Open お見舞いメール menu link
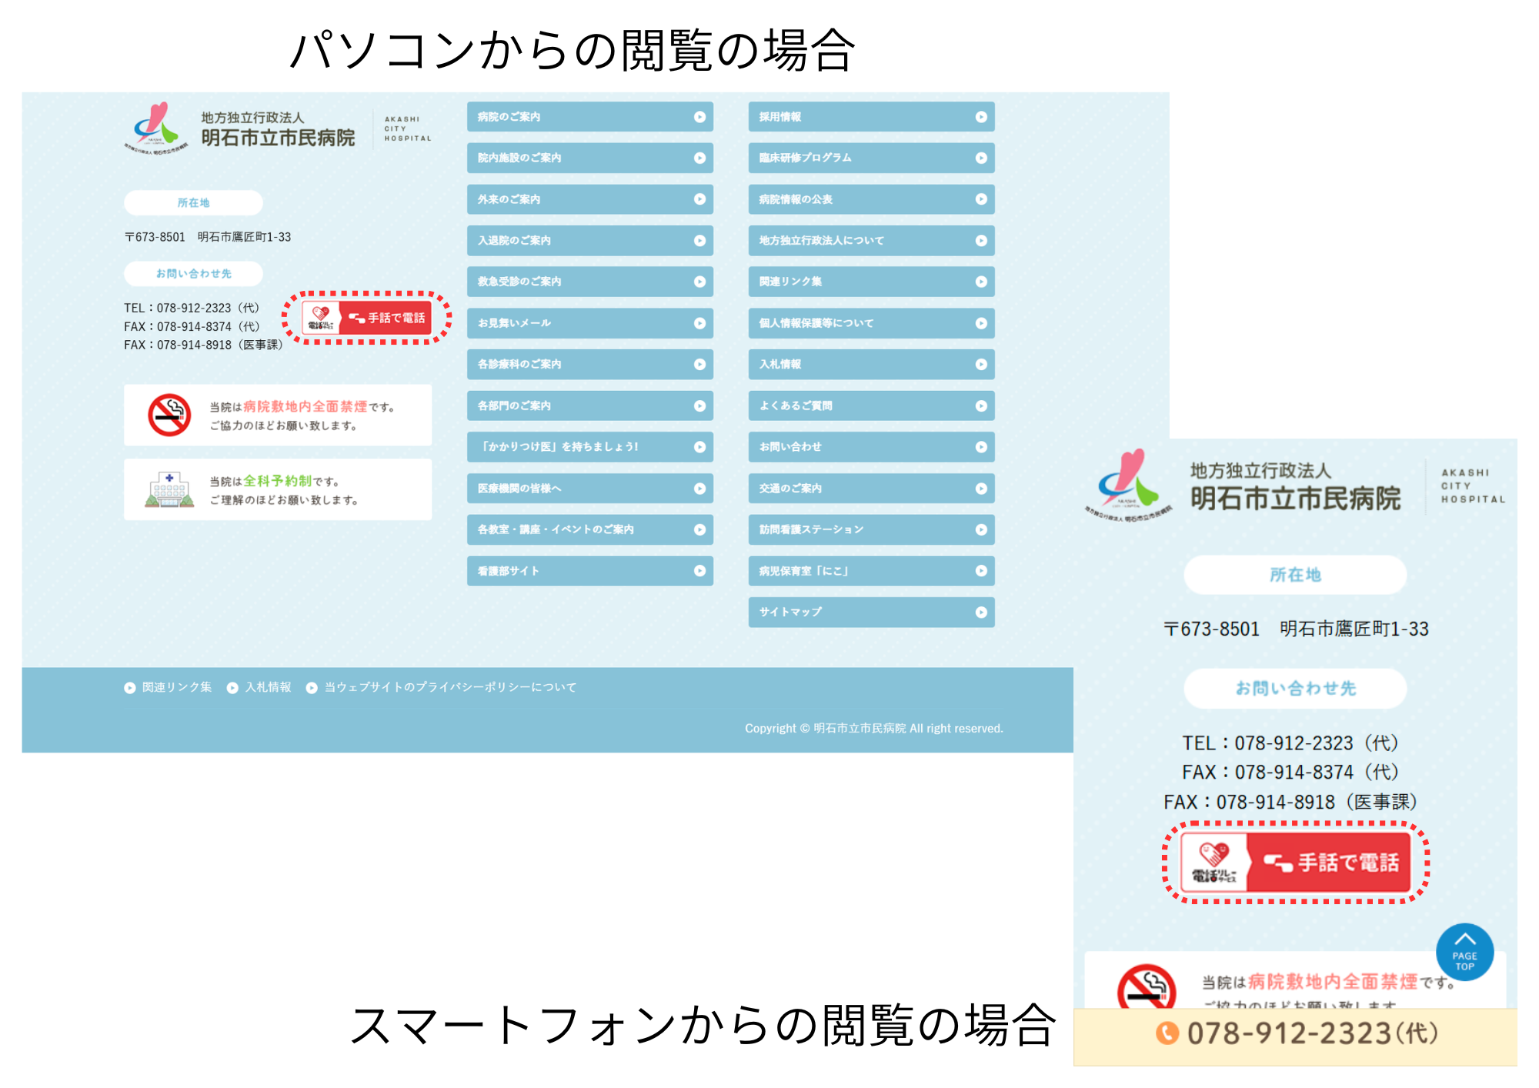The image size is (1539, 1088). point(589,323)
